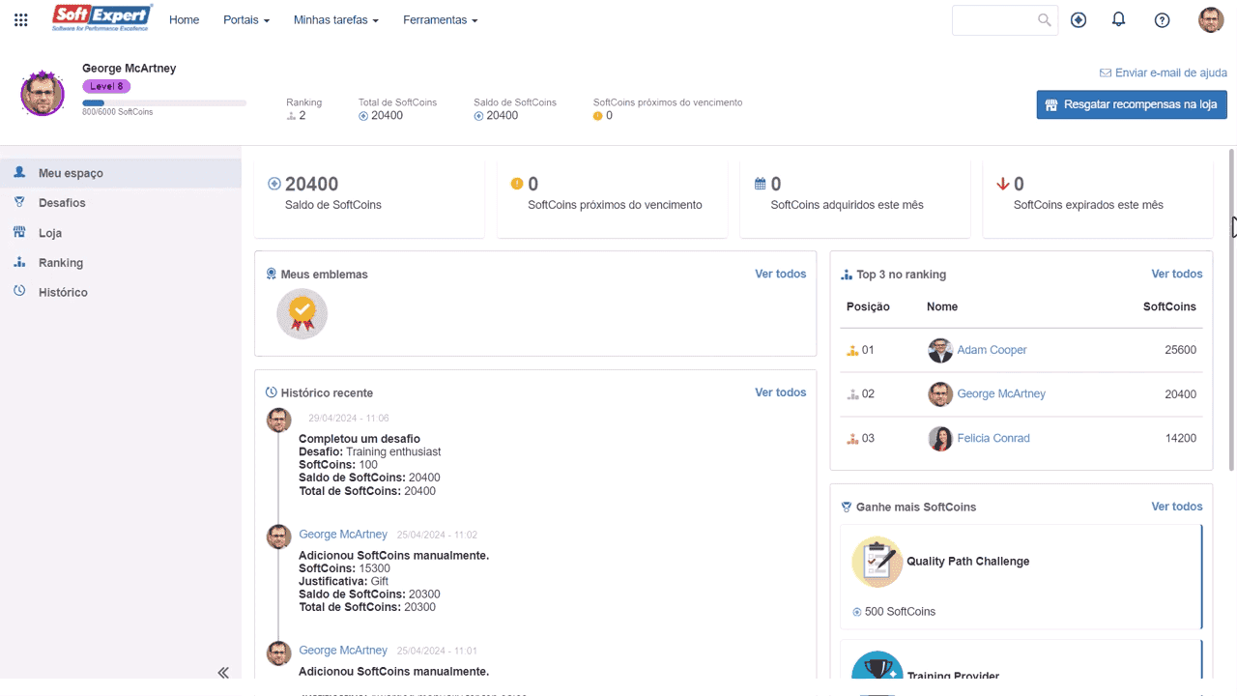
Task: Open the help question mark icon
Action: tap(1163, 20)
